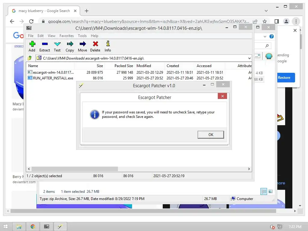308x231 pixels.
Task: Click the muted volume tray icon
Action: tap(272, 227)
